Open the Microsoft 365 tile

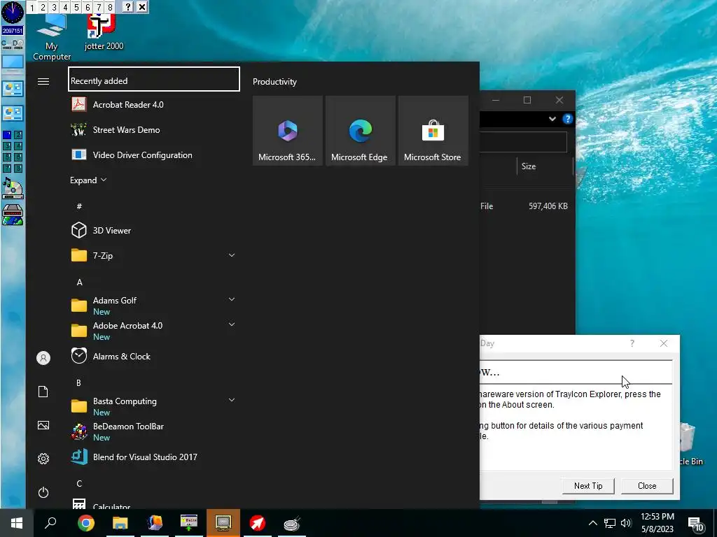click(288, 131)
